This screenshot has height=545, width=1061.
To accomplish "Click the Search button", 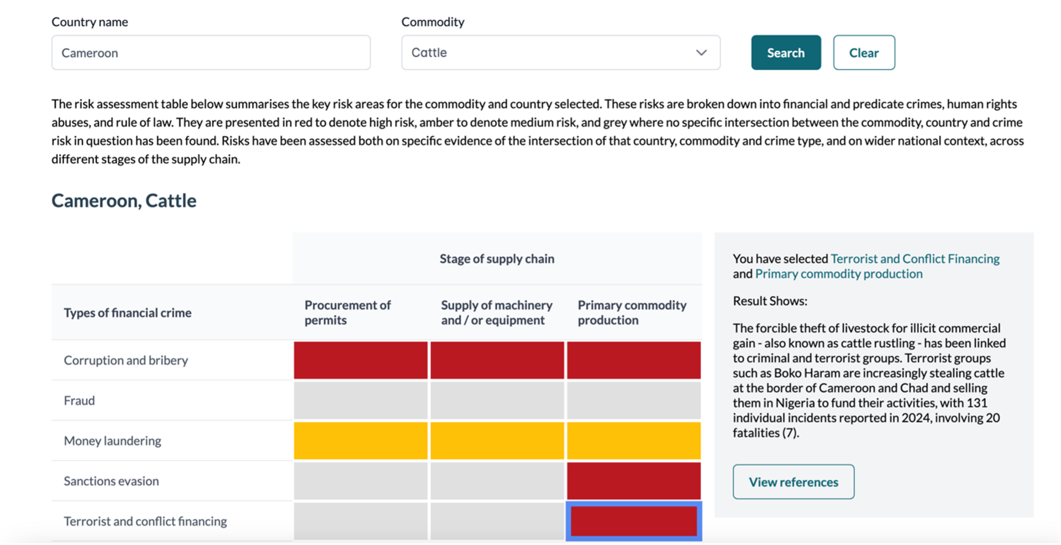I will 786,53.
